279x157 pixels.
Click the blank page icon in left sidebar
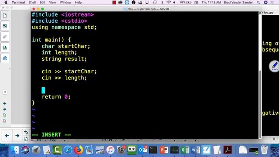[5, 16]
